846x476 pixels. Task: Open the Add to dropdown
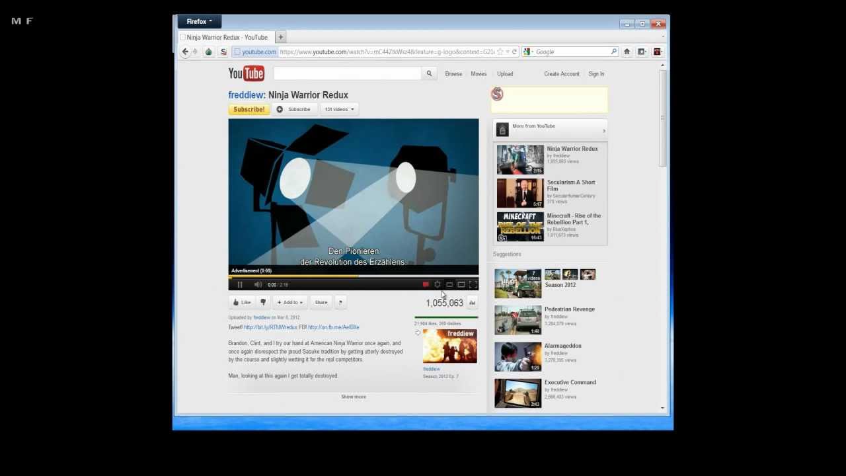pyautogui.click(x=290, y=302)
